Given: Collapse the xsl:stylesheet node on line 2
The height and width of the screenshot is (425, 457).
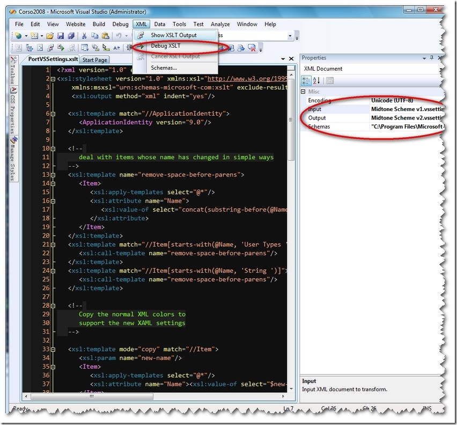Looking at the screenshot, I should click(53, 79).
